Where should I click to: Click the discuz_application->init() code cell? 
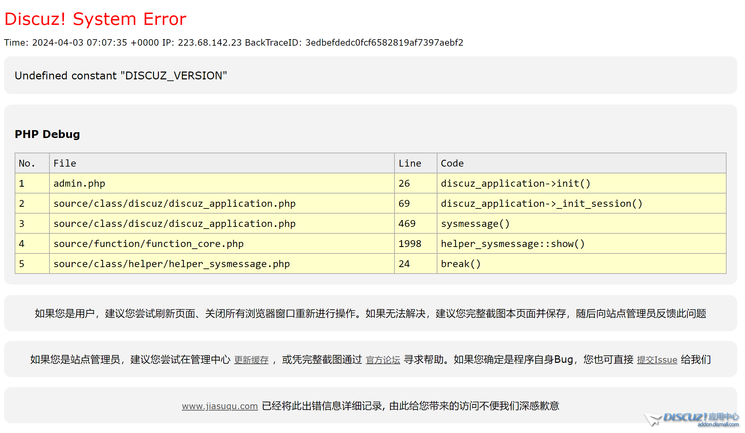[515, 184]
